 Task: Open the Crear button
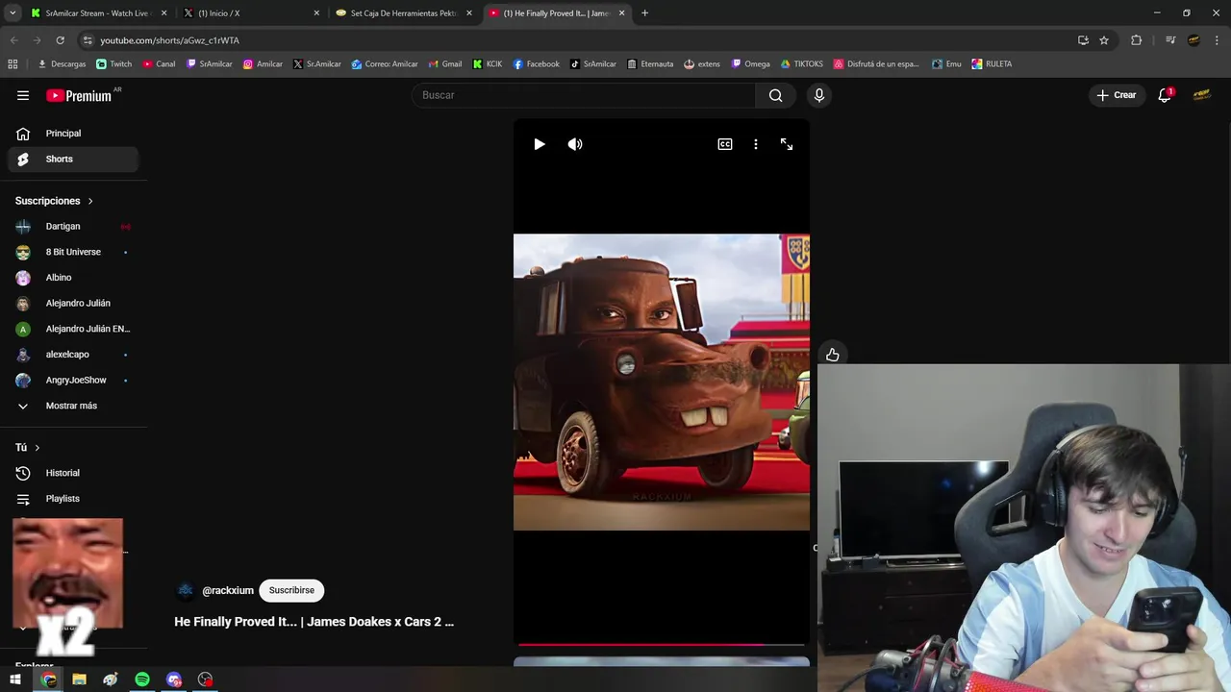pyautogui.click(x=1117, y=95)
